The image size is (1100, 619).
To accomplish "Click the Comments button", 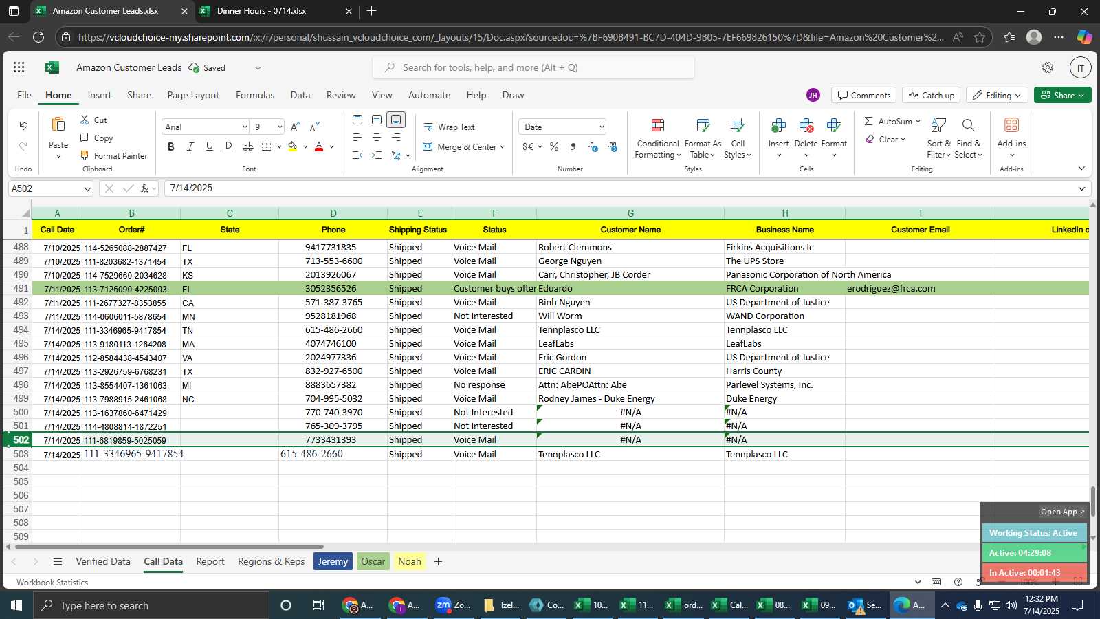I will (x=863, y=95).
